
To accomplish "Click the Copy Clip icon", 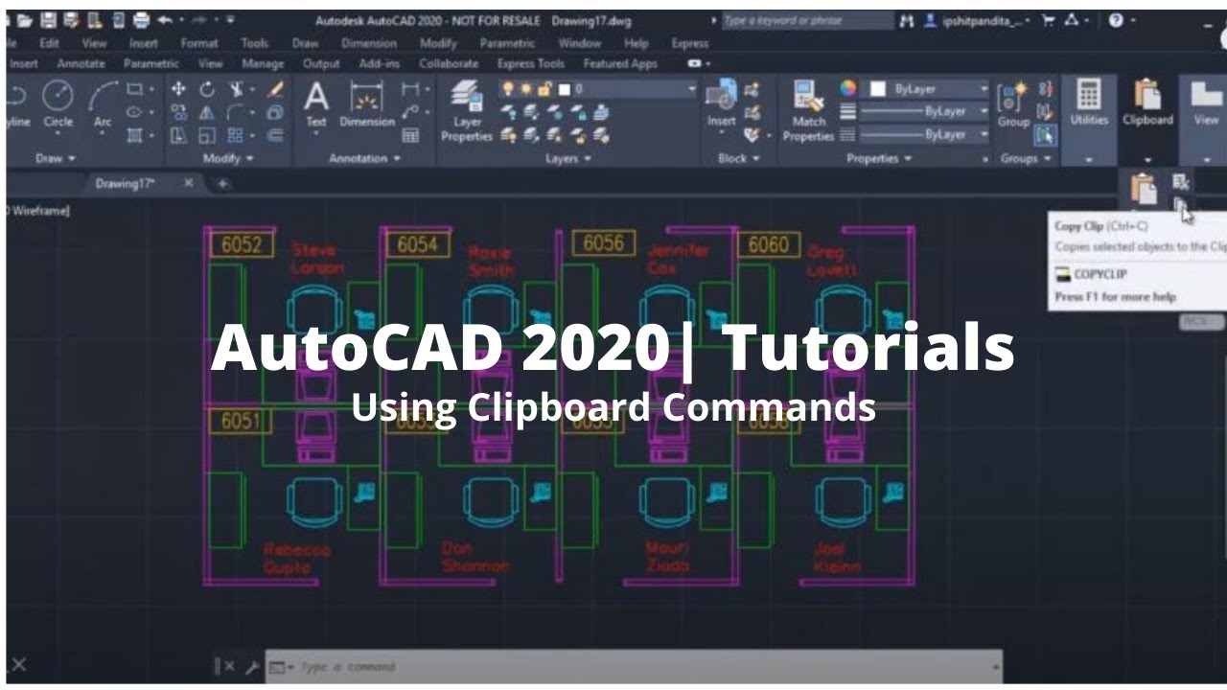I will [1181, 205].
